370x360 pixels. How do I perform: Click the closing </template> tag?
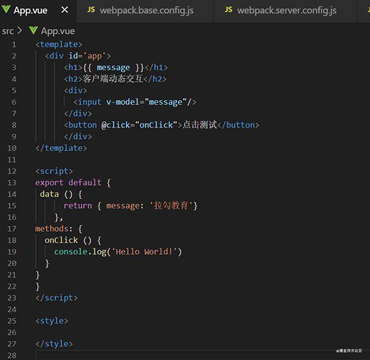pyautogui.click(x=61, y=148)
